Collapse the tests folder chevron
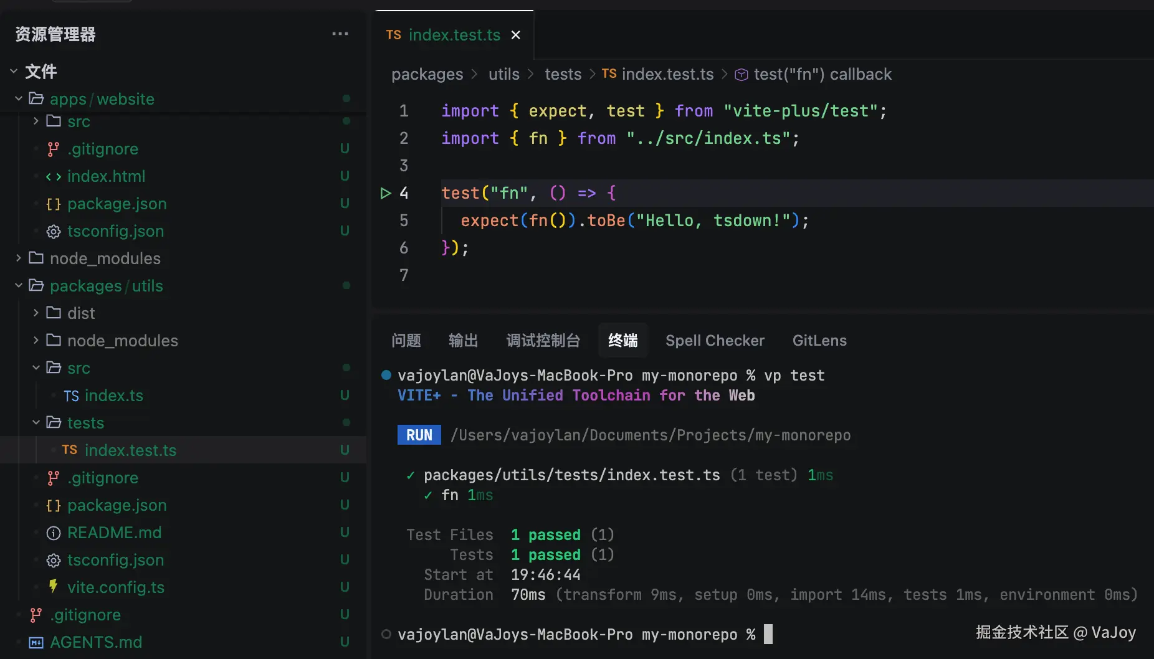Screen dimensions: 1154x659 click(x=36, y=422)
